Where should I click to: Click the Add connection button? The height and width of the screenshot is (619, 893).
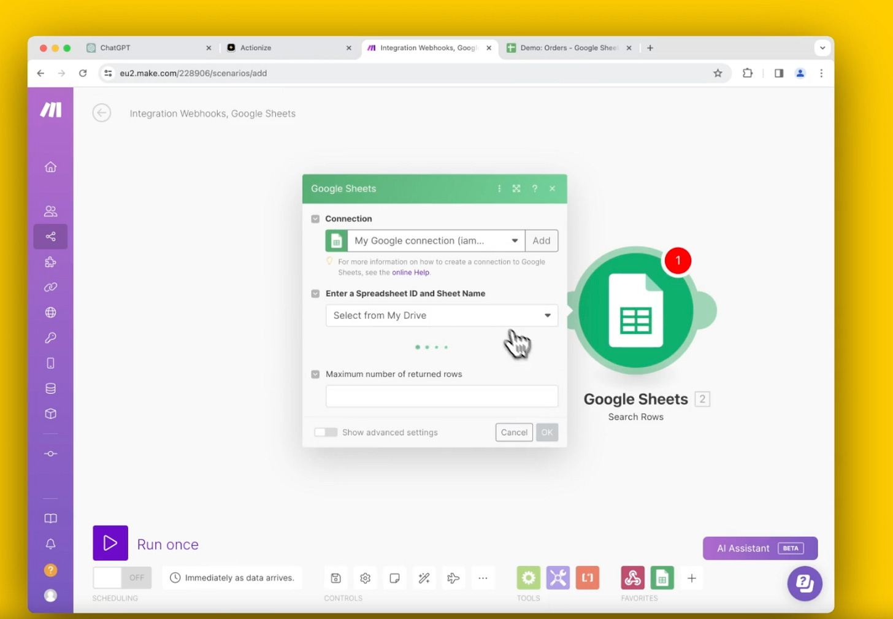[542, 240]
